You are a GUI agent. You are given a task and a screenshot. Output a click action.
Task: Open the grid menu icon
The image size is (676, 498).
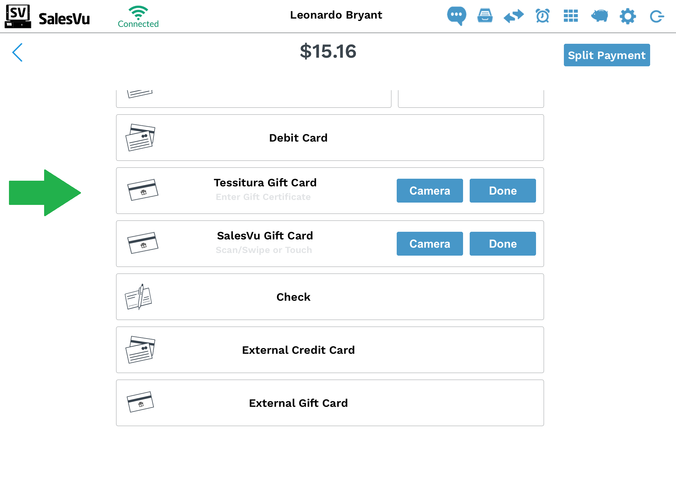(571, 16)
